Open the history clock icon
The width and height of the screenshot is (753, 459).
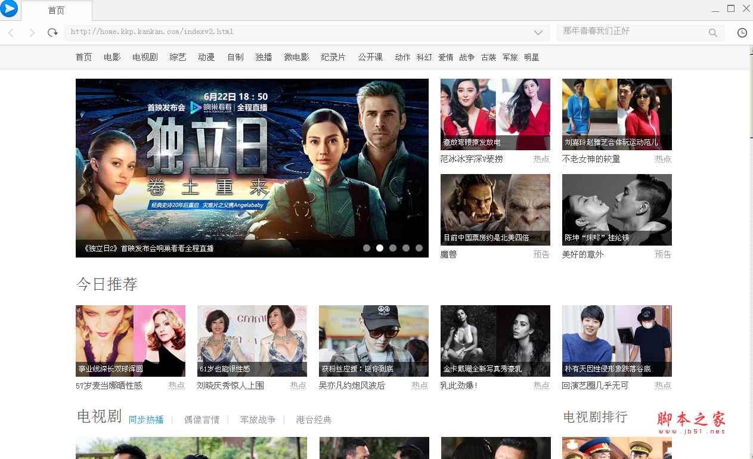click(742, 33)
